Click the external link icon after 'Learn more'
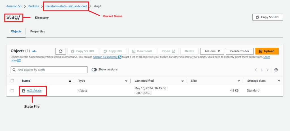The image size is (290, 131). point(19,60)
